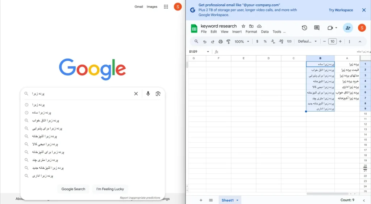Open the Default font dropdown
Screen dimensions: 371x204
click(x=307, y=42)
